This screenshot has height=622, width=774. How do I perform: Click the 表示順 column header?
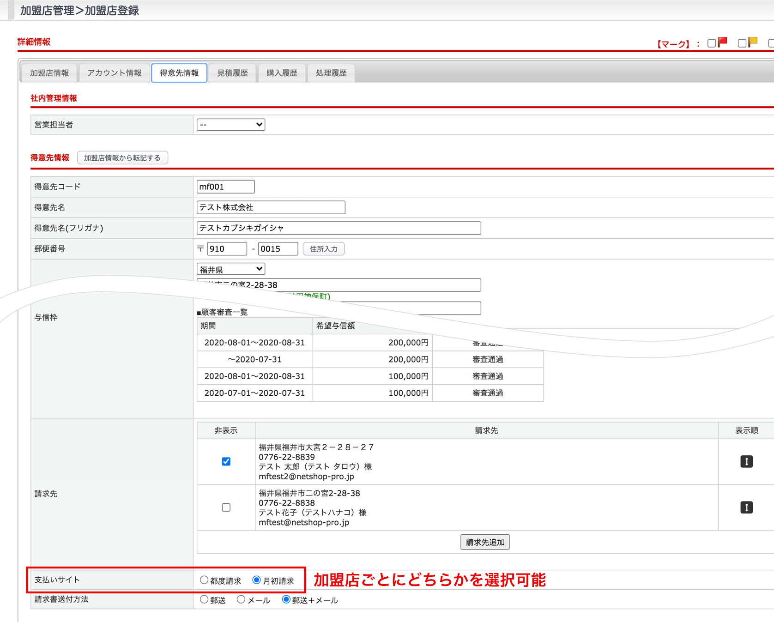[x=747, y=430]
